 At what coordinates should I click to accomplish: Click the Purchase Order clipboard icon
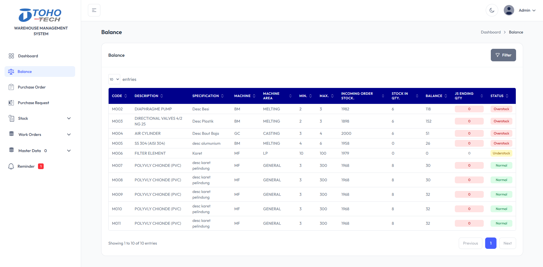pos(11,87)
